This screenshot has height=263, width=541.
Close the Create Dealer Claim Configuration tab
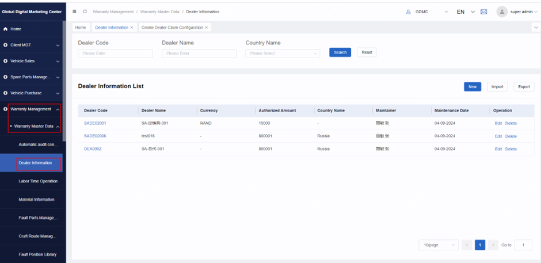pos(206,28)
